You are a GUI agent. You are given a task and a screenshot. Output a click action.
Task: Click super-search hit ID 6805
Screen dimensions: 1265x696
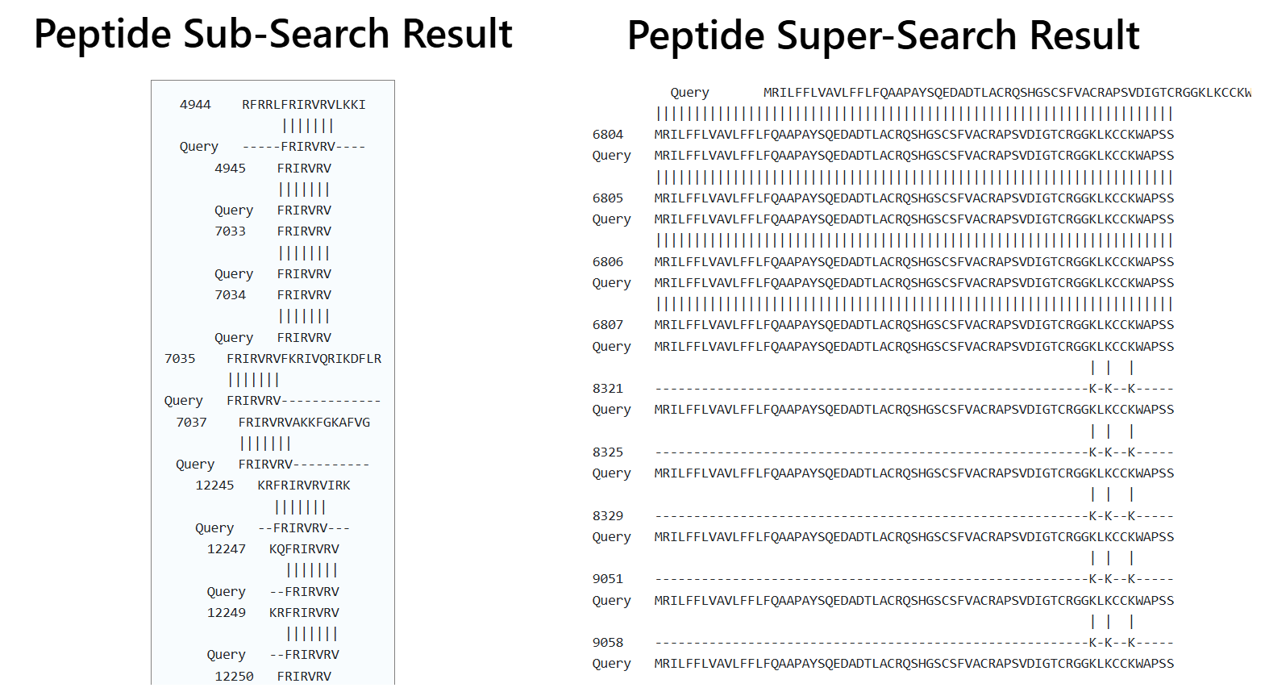coord(608,198)
